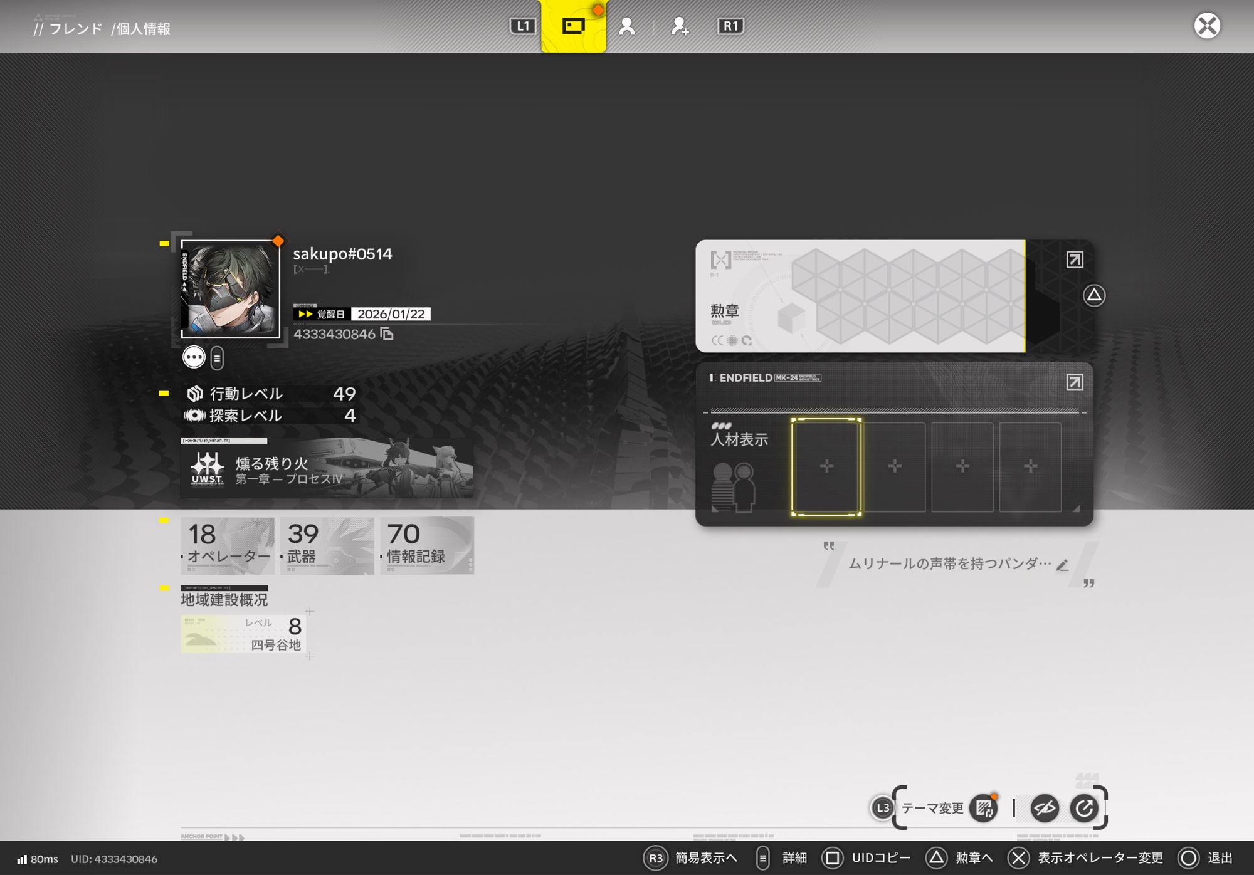Click the share arrow icon
The height and width of the screenshot is (875, 1254).
coord(1084,808)
